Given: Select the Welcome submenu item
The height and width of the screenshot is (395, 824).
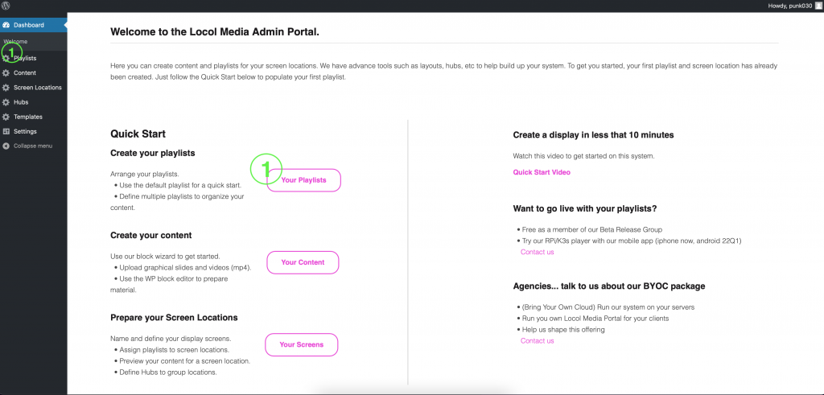Looking at the screenshot, I should coord(15,42).
